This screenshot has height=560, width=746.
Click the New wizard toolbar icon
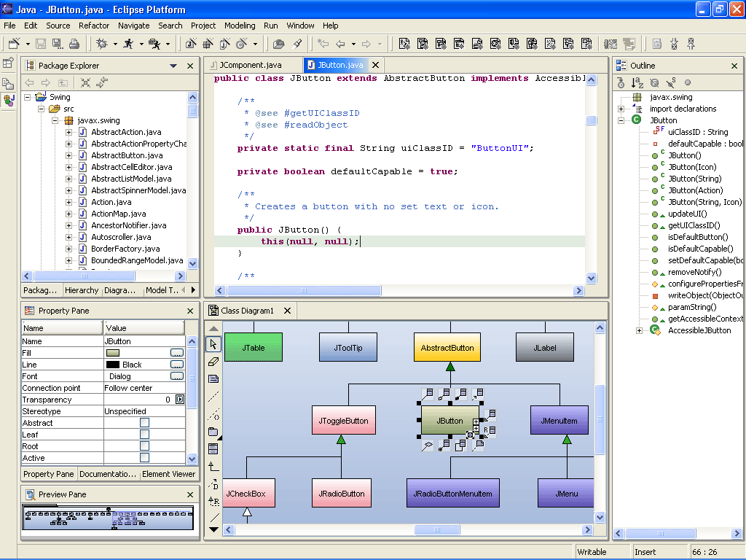15,44
